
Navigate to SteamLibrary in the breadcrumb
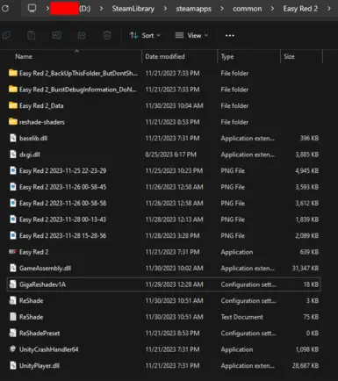(133, 9)
